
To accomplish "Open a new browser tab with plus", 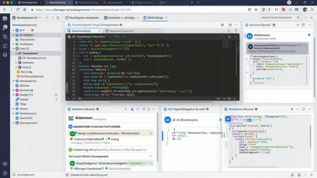I will click(x=192, y=2).
